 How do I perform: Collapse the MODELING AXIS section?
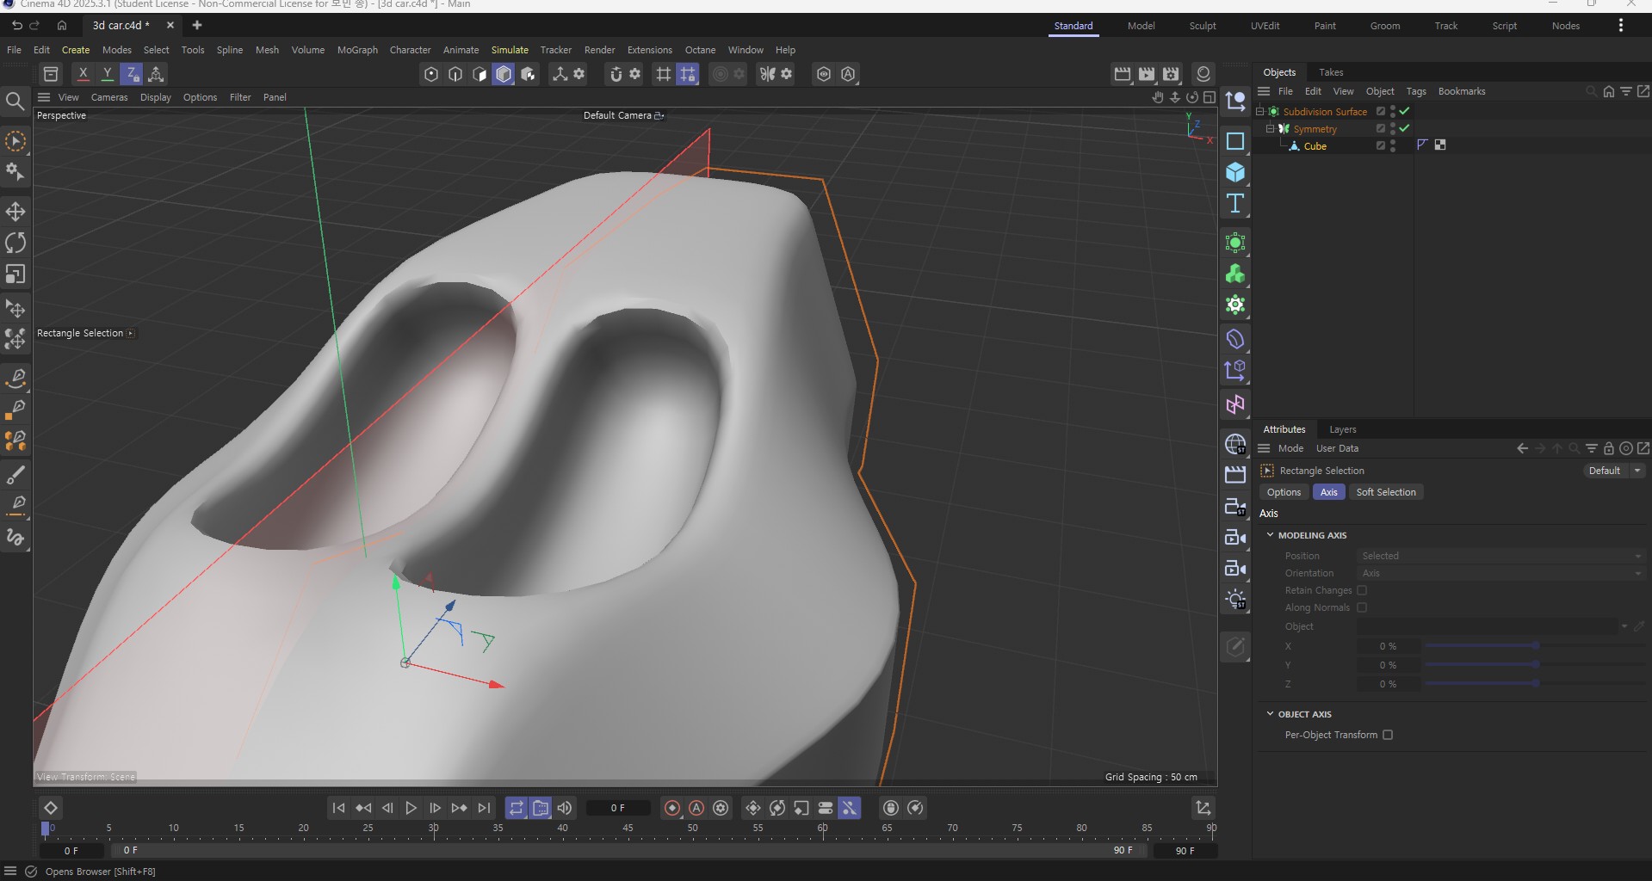click(1270, 535)
